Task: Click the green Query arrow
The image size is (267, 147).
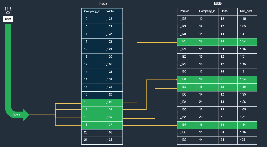Action: (x=17, y=115)
